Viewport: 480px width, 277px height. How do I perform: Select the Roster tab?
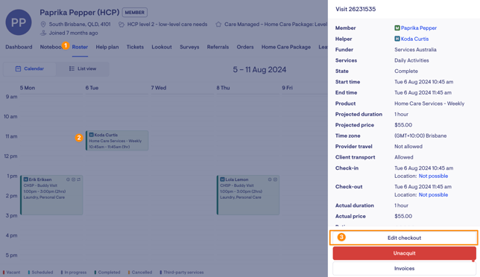coord(80,47)
